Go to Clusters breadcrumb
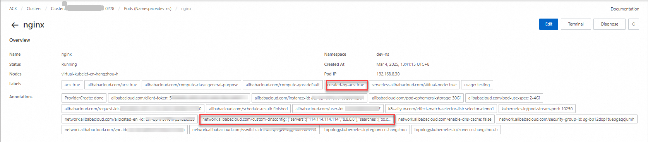The height and width of the screenshot is (142, 648). tap(34, 9)
